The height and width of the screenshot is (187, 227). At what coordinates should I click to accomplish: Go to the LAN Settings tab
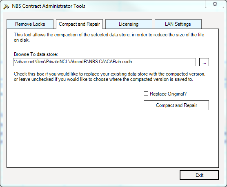178,24
